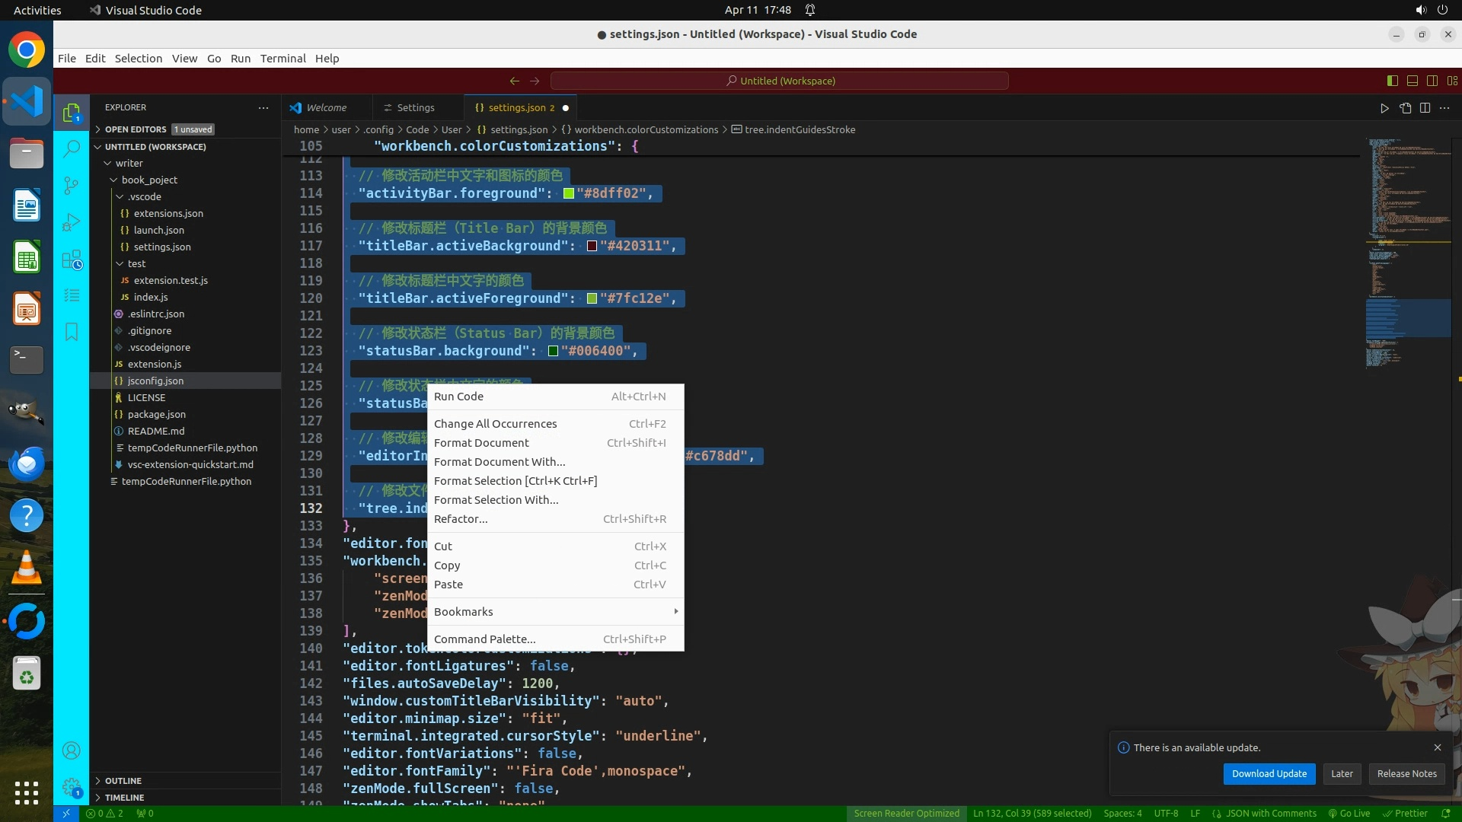Open Source Control view icon
Screen dimensions: 1462x822
tap(71, 185)
